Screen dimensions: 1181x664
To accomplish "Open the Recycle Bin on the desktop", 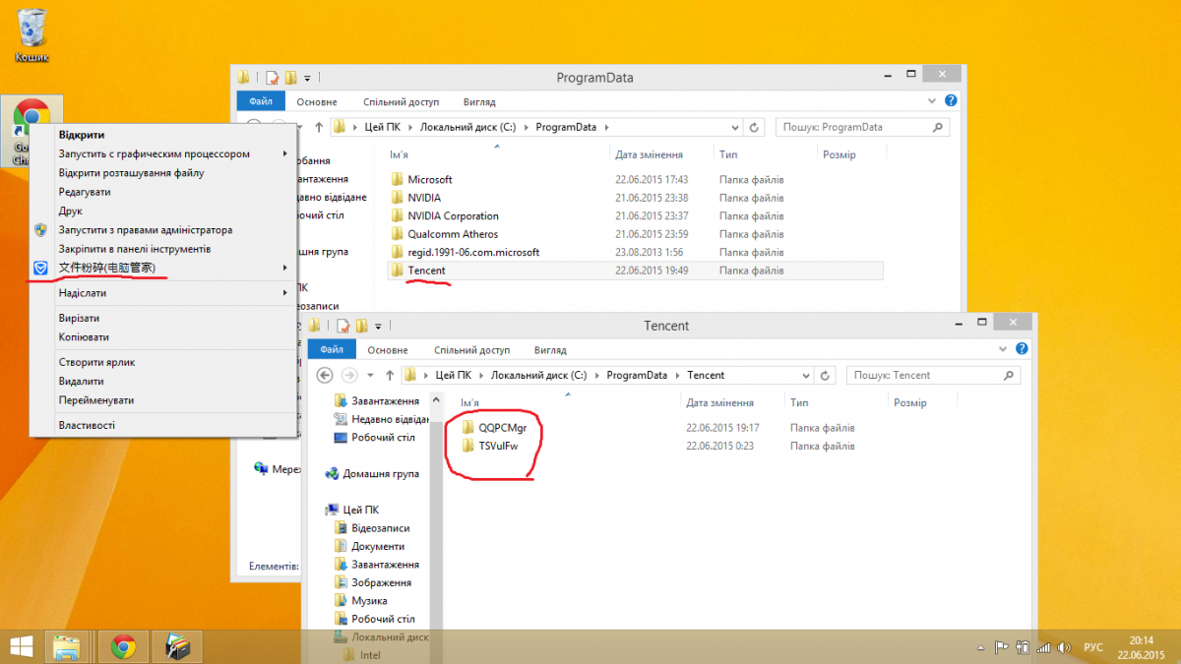I will [x=31, y=32].
